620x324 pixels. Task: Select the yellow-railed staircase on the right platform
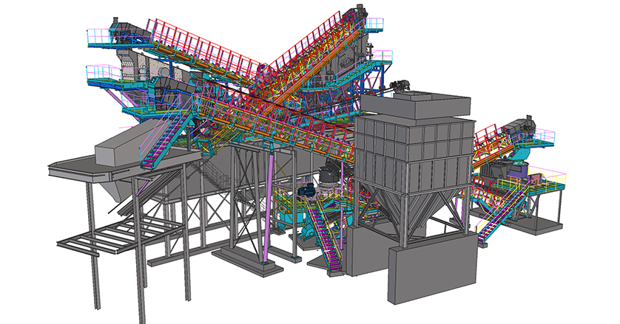[504, 212]
